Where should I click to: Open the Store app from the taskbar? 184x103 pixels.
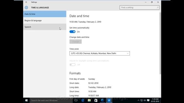(96, 100)
